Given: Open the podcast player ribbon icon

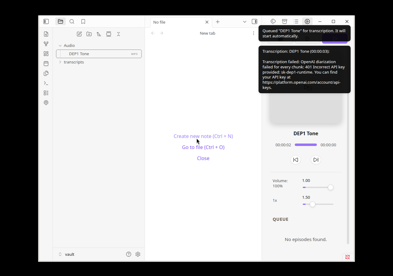Looking at the screenshot, I should [46, 103].
